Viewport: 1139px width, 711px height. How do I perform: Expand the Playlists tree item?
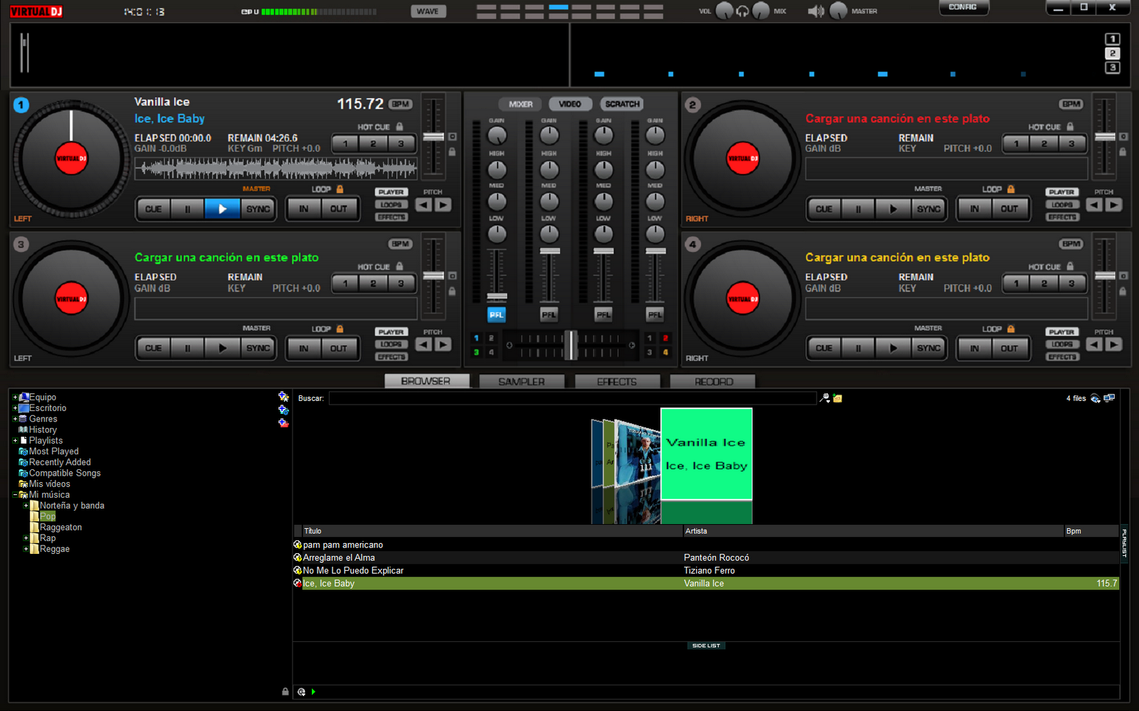(15, 440)
